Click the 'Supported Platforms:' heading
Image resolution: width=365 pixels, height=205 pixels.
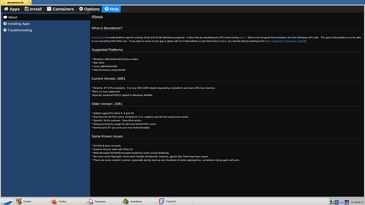coord(107,50)
